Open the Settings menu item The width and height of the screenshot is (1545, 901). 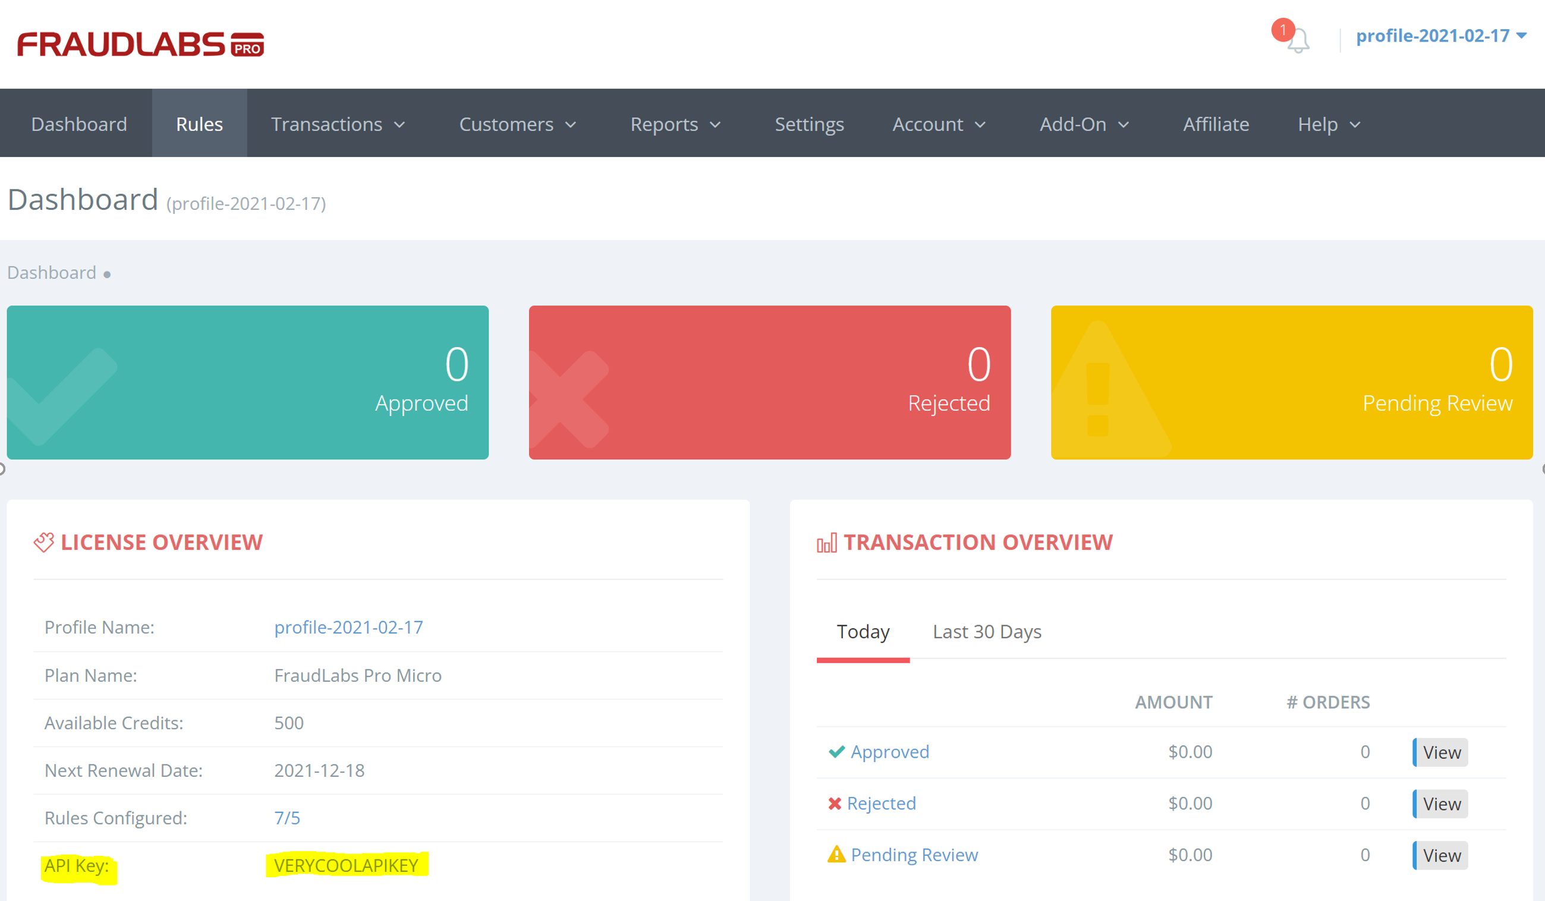pos(809,124)
